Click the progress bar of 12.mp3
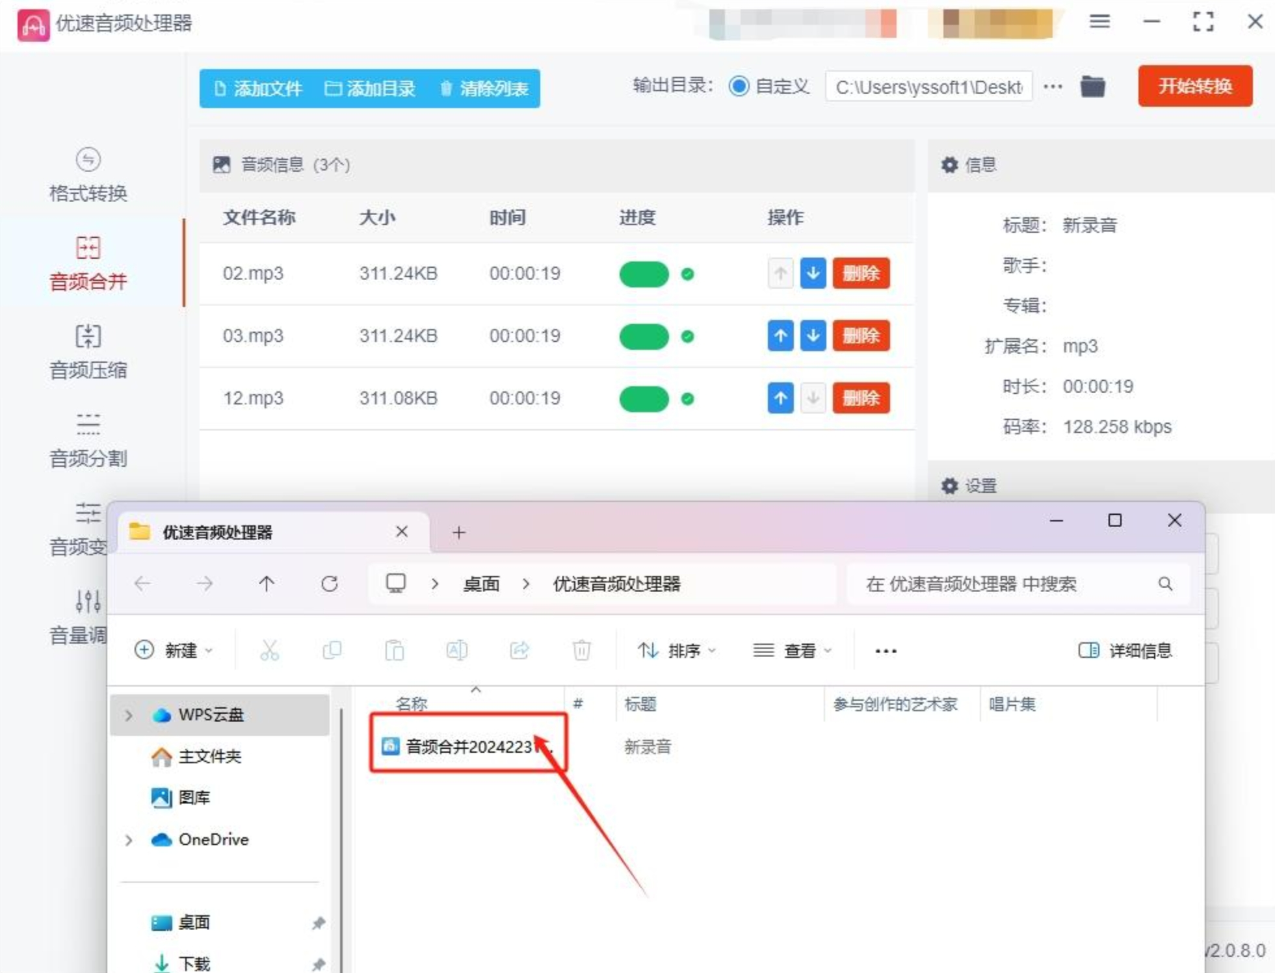This screenshot has height=973, width=1275. pos(644,399)
